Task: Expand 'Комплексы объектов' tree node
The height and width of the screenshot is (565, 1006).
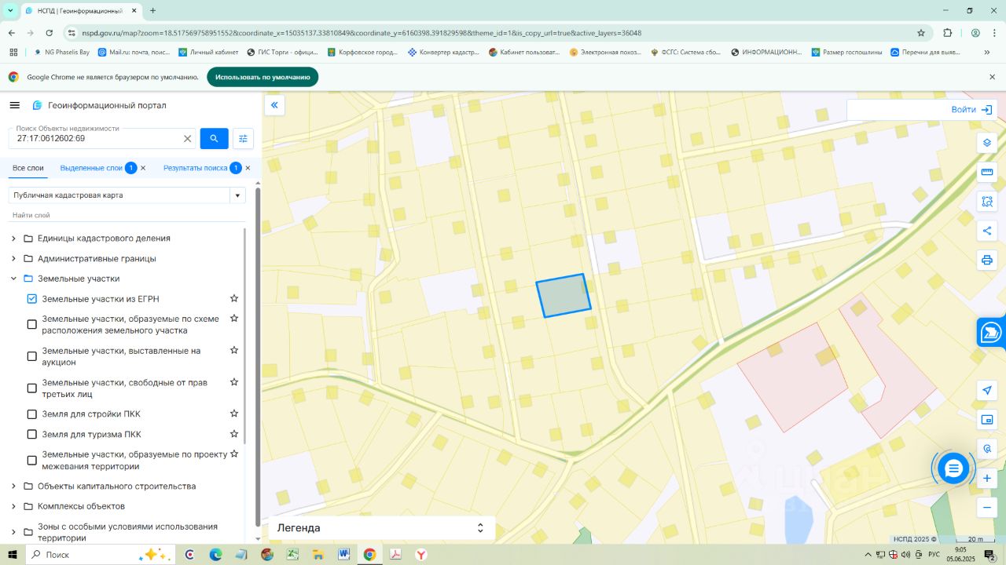Action: (x=13, y=506)
